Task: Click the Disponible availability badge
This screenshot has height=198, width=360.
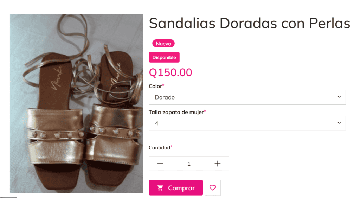Action: point(164,57)
